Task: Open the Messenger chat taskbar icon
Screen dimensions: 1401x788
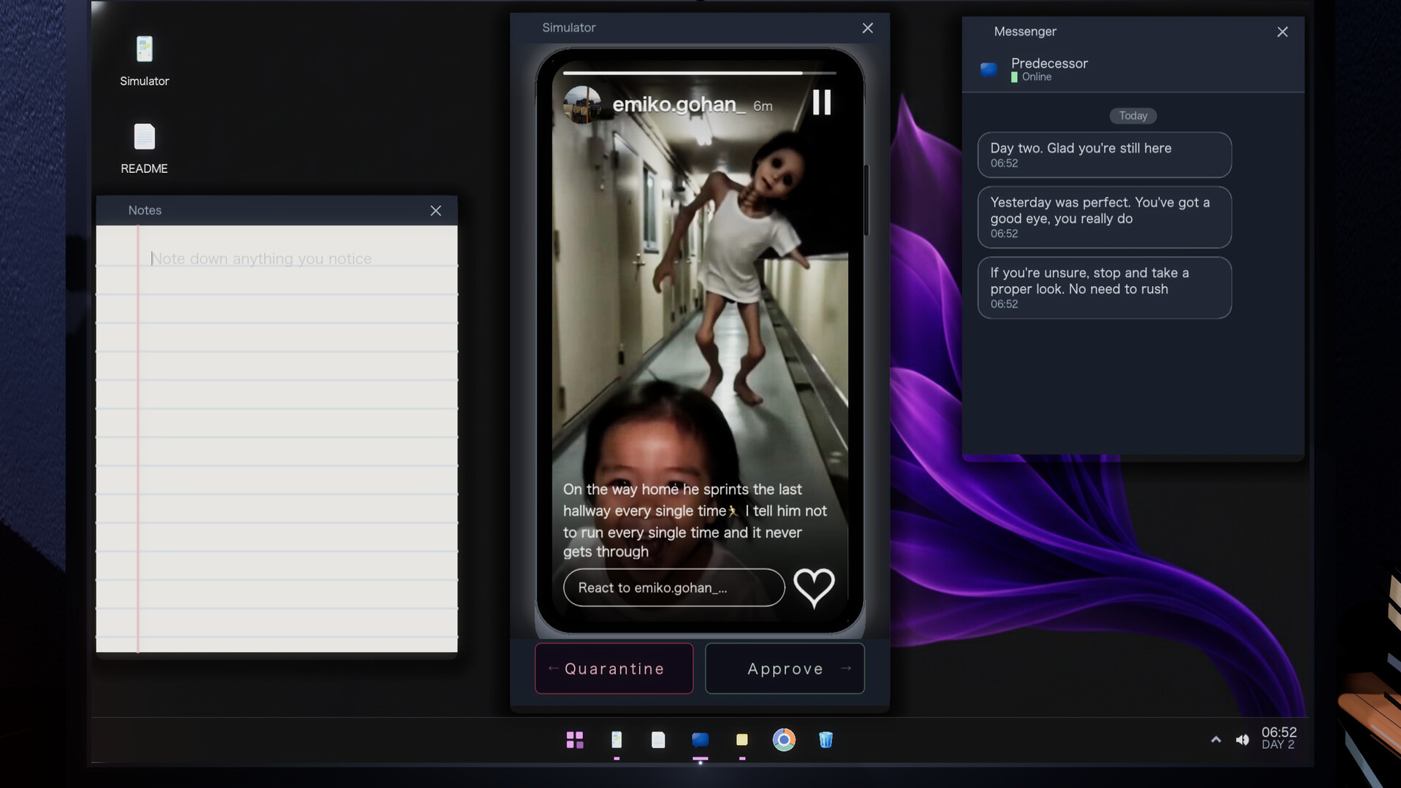Action: coord(700,740)
